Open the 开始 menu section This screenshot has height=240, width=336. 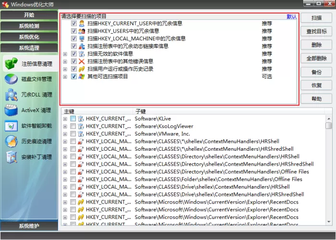29,15
